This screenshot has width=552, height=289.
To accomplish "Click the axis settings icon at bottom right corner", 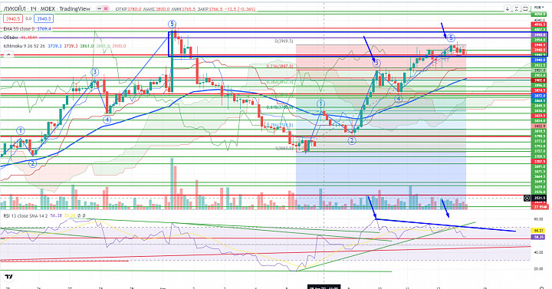I will point(542,287).
